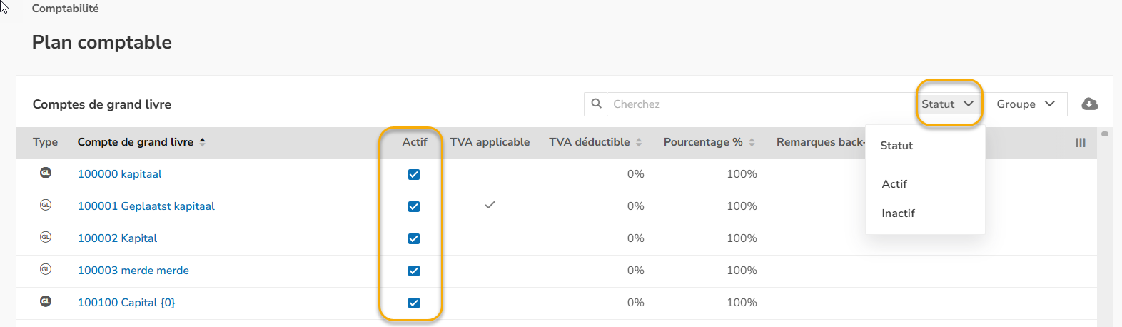Viewport: 1122px width, 327px height.
Task: Click the GL type icon for 100001 Geplaatst kapitaal
Action: 46,205
